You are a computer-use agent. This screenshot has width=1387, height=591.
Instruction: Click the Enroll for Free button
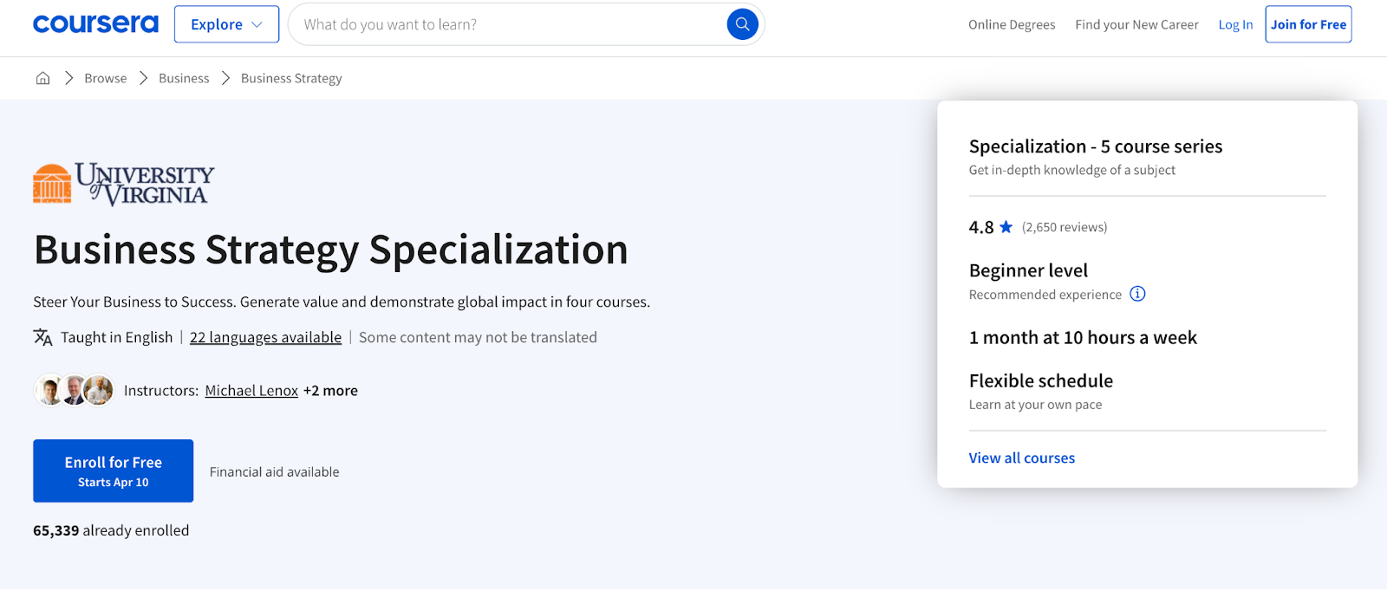[x=113, y=471]
